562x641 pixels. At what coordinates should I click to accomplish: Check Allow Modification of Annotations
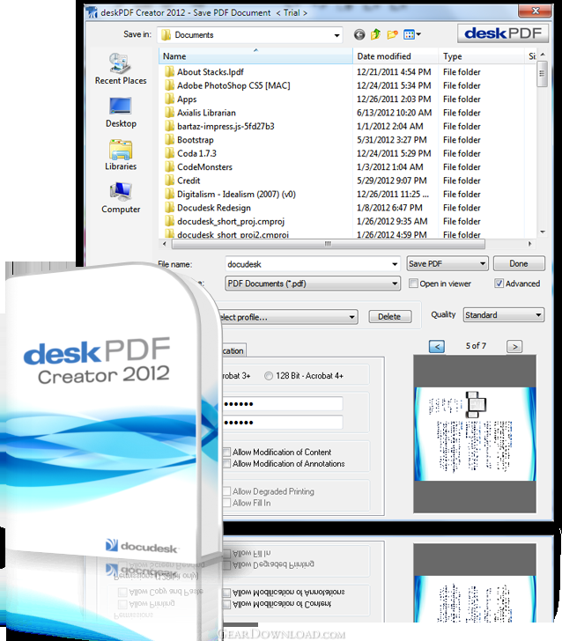click(x=226, y=464)
